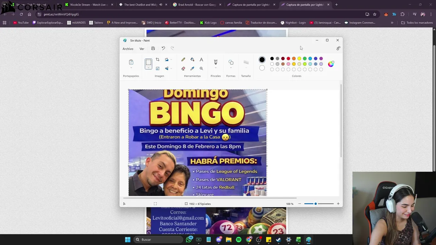This screenshot has height=245, width=436.
Task: Expand the Rotate options dropdown arrow
Action: point(171,60)
